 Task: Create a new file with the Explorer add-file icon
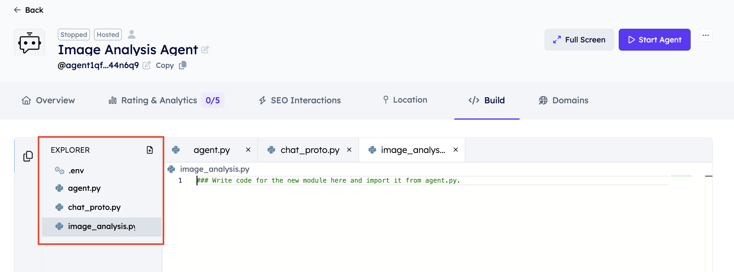pyautogui.click(x=150, y=150)
